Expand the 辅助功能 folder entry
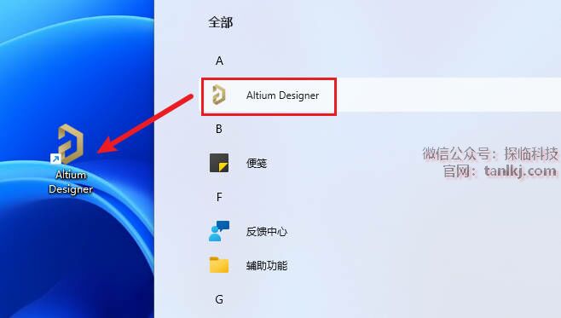This screenshot has width=561, height=318. point(267,265)
